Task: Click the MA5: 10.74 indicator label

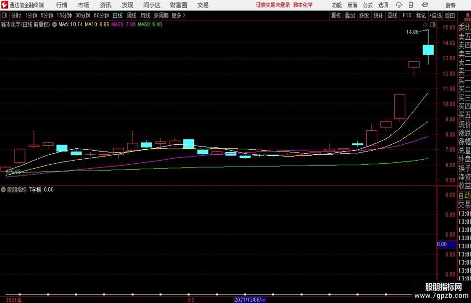Action: tap(70, 24)
